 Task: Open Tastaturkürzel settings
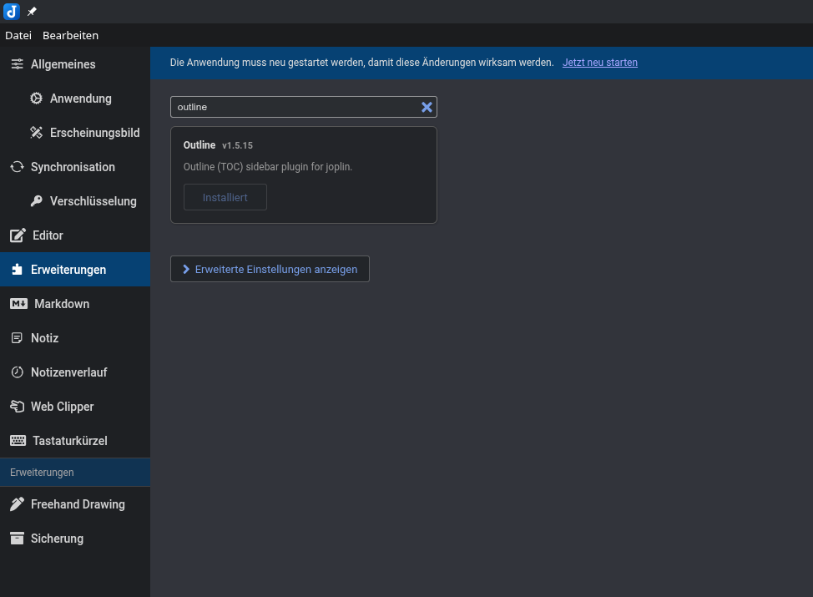(75, 440)
